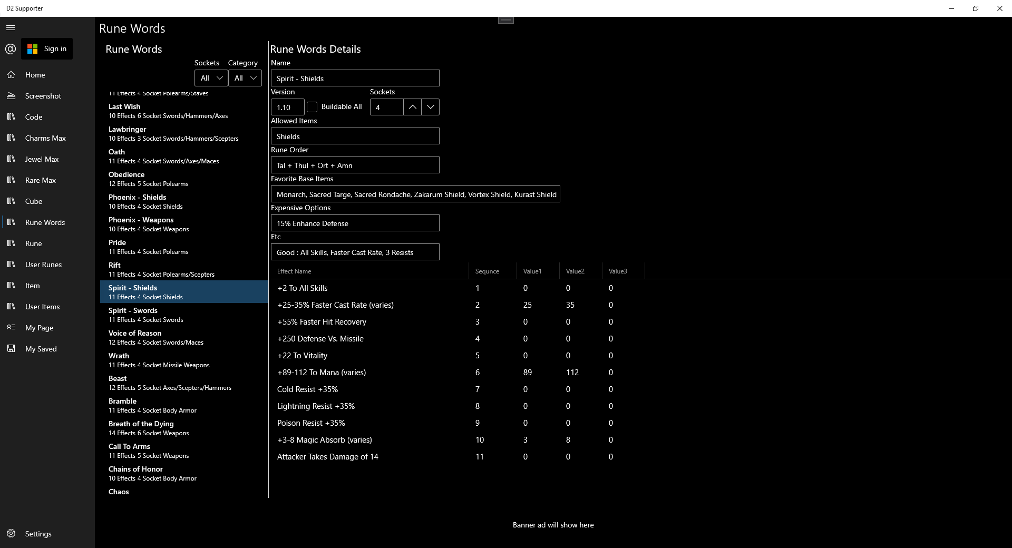Screen dimensions: 1012x548
Task: Click the Microsoft logo on Sign in
Action: point(33,49)
